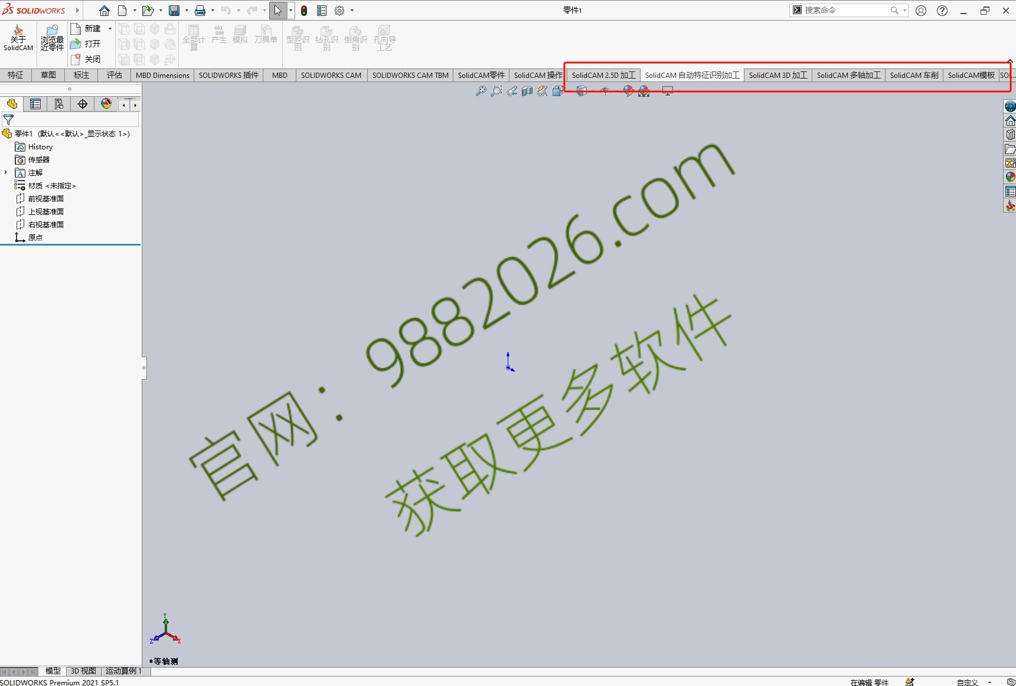Click the Rebuild traffic light icon
Screen dimensions: 1016x686
tap(304, 11)
